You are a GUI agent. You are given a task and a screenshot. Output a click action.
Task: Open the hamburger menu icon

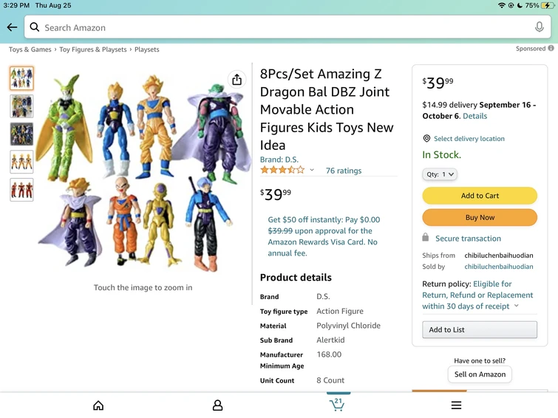click(x=456, y=405)
